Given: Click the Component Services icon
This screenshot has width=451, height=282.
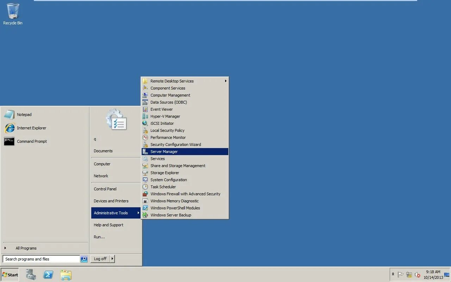Looking at the screenshot, I should [145, 88].
